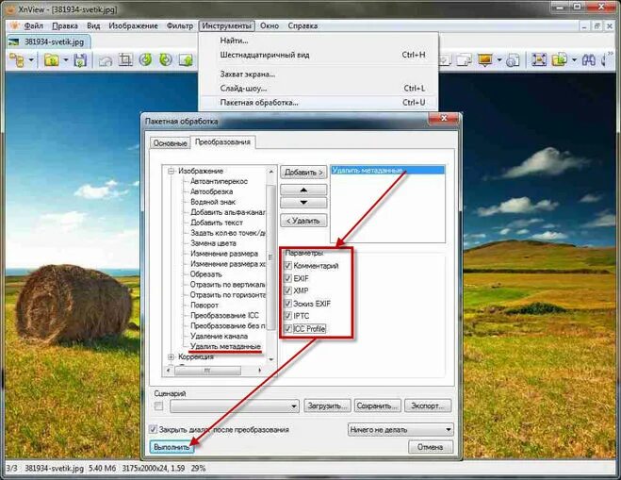Click the tree's horizontal scrollbar thumb
The height and width of the screenshot is (480, 621).
click(x=207, y=371)
